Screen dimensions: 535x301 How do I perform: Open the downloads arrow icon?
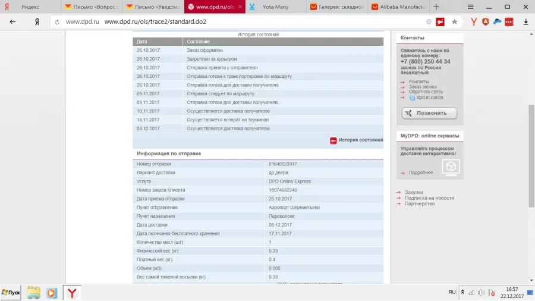526,22
